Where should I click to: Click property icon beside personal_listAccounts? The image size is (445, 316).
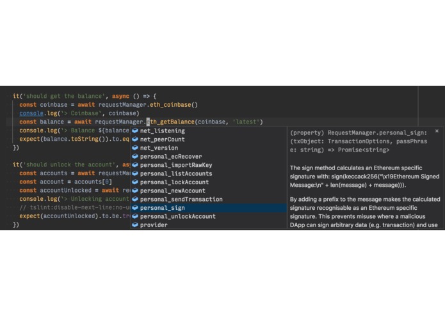pyautogui.click(x=135, y=173)
